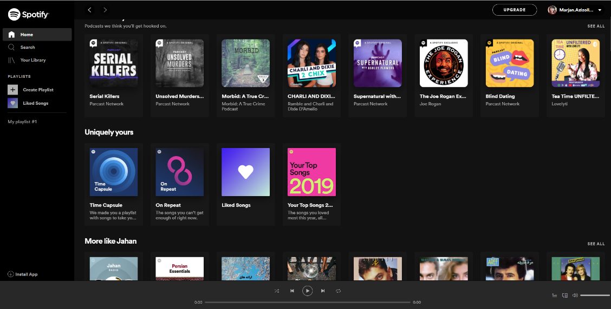The image size is (611, 309).
Task: Open Search in the sidebar
Action: (22, 47)
